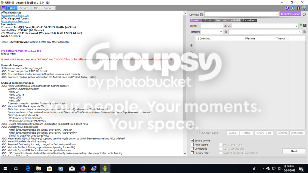This screenshot has height=173, width=308.
Task: Open the ufi-box.com website link
Action: point(15,16)
